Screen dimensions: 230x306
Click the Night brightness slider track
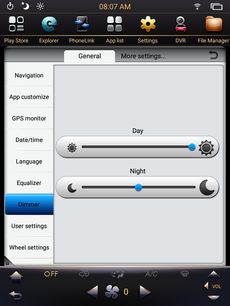138,187
